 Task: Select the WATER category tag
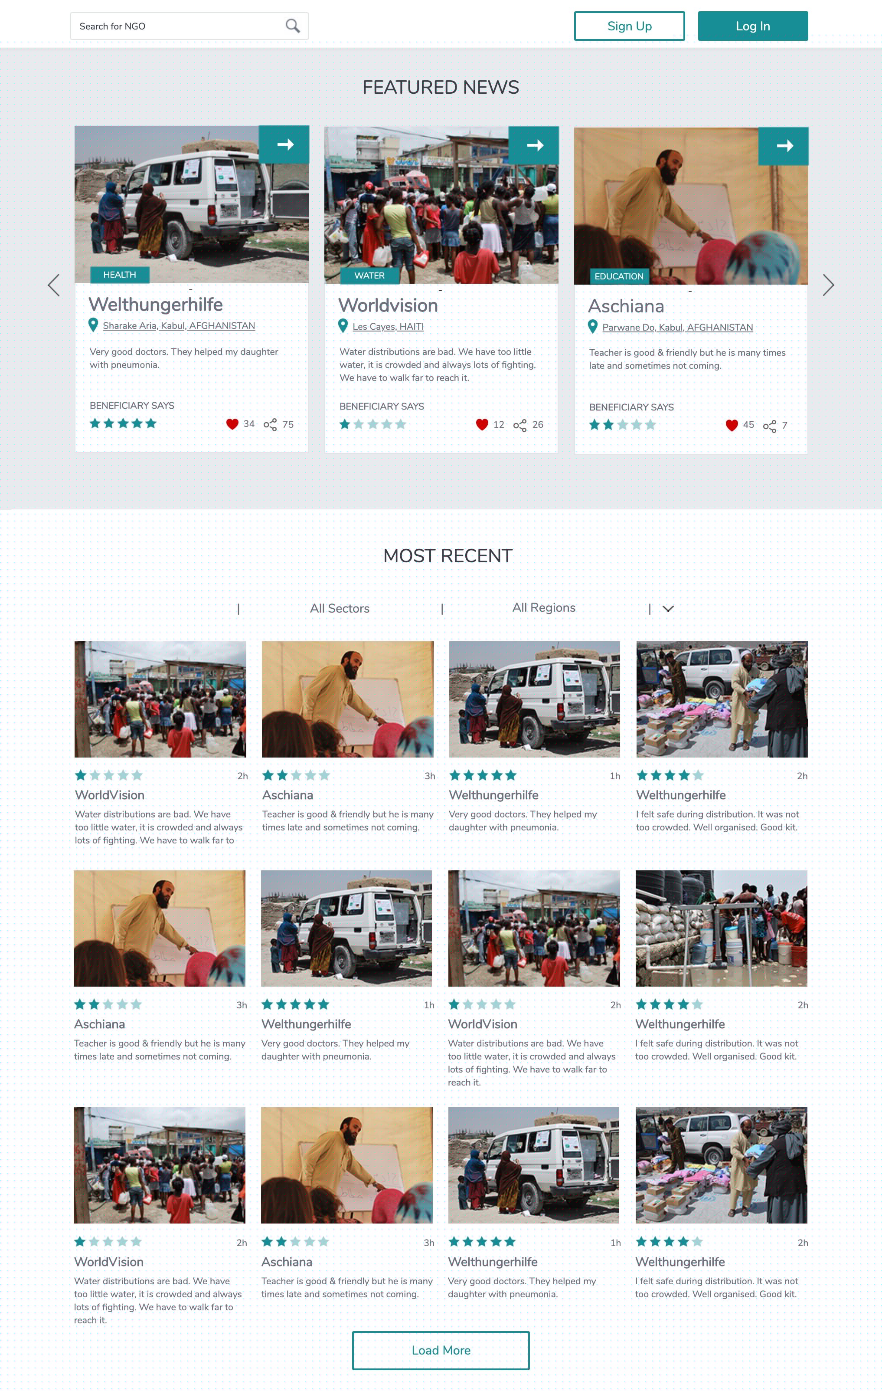pyautogui.click(x=369, y=276)
